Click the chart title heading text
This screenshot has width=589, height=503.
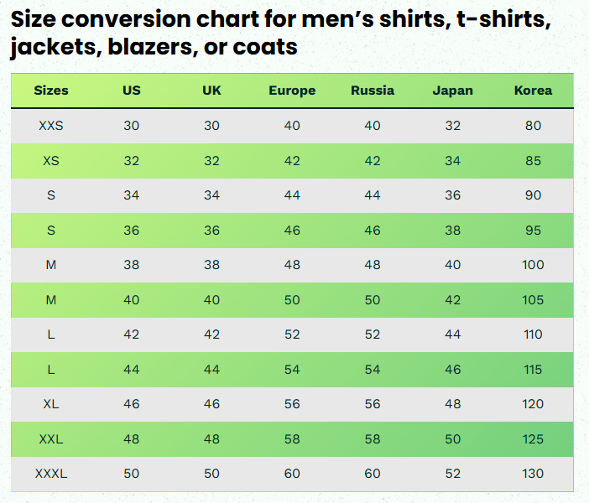[280, 32]
